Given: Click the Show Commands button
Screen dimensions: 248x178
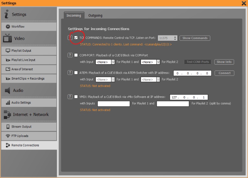Looking at the screenshot, I should coord(195,38).
